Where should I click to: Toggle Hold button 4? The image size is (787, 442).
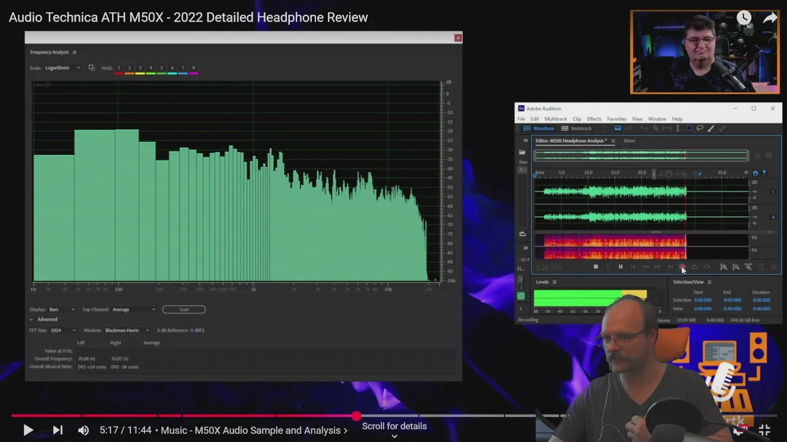click(151, 68)
